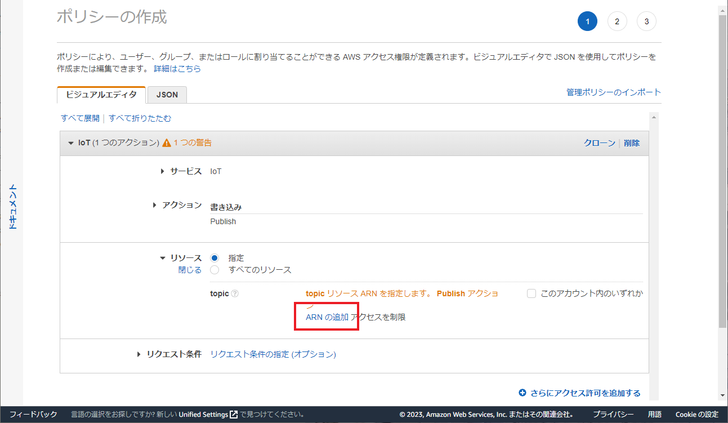Viewport: 728px width, 423px height.
Task: Click the plus icon for さらにアクセス許可を追加する
Action: [x=522, y=393]
